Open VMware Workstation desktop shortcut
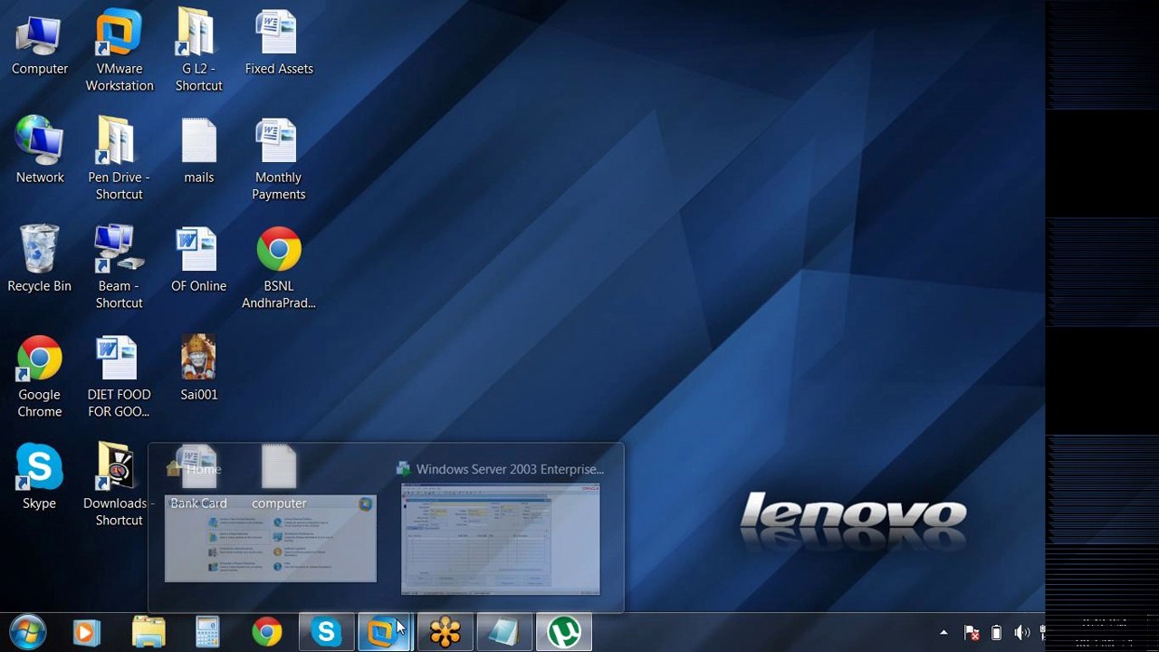 click(x=119, y=51)
